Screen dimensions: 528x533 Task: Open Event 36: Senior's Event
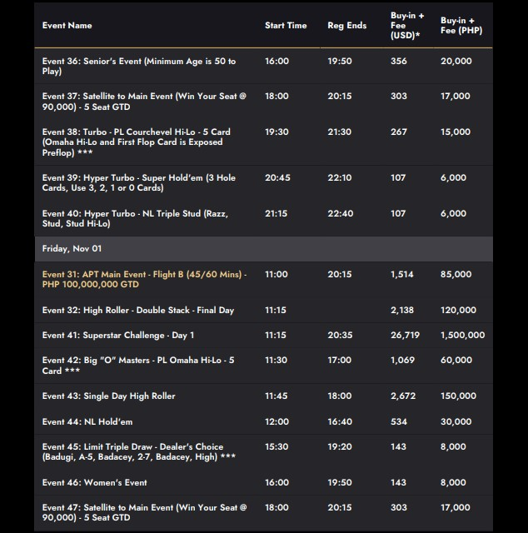tap(139, 67)
